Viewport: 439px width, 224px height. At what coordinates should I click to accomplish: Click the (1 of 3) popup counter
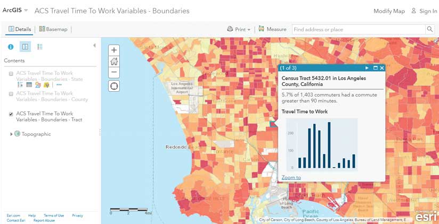point(288,68)
